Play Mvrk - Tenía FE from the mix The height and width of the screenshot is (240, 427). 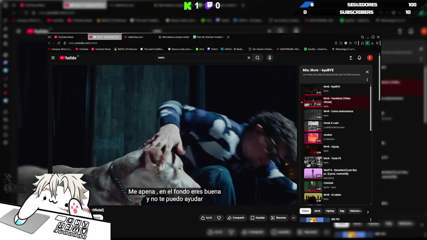tap(335, 161)
